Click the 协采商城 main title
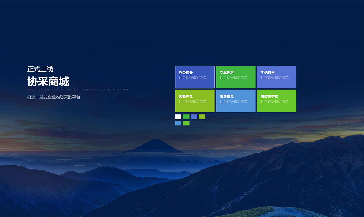 pyautogui.click(x=48, y=81)
